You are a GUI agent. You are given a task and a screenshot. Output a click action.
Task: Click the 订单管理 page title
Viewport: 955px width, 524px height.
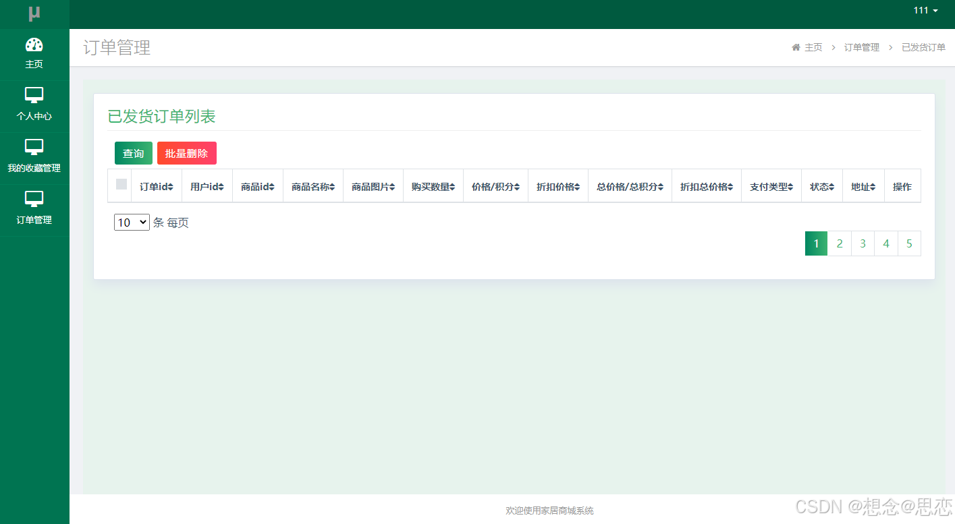click(117, 47)
